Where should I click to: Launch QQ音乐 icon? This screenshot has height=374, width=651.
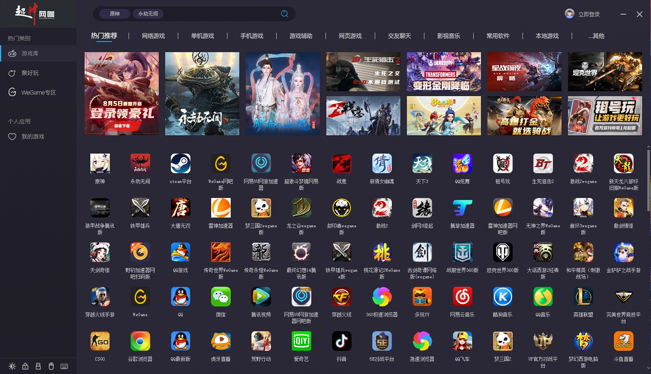tap(543, 297)
